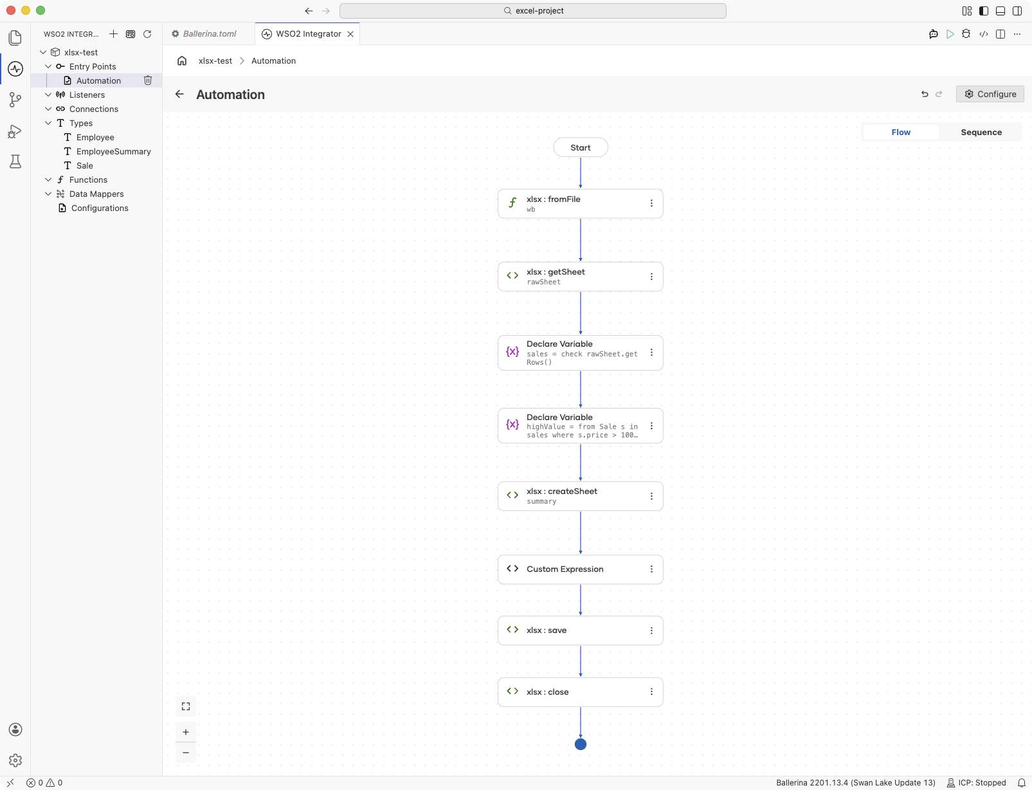Click the add plus icon in sidebar header
Screen dimensions: 1032x790
(113, 34)
